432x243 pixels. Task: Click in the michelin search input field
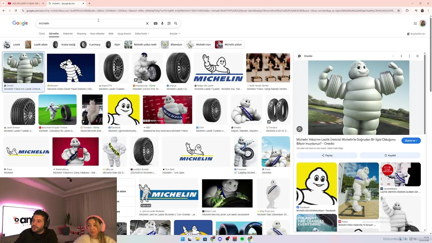point(91,23)
